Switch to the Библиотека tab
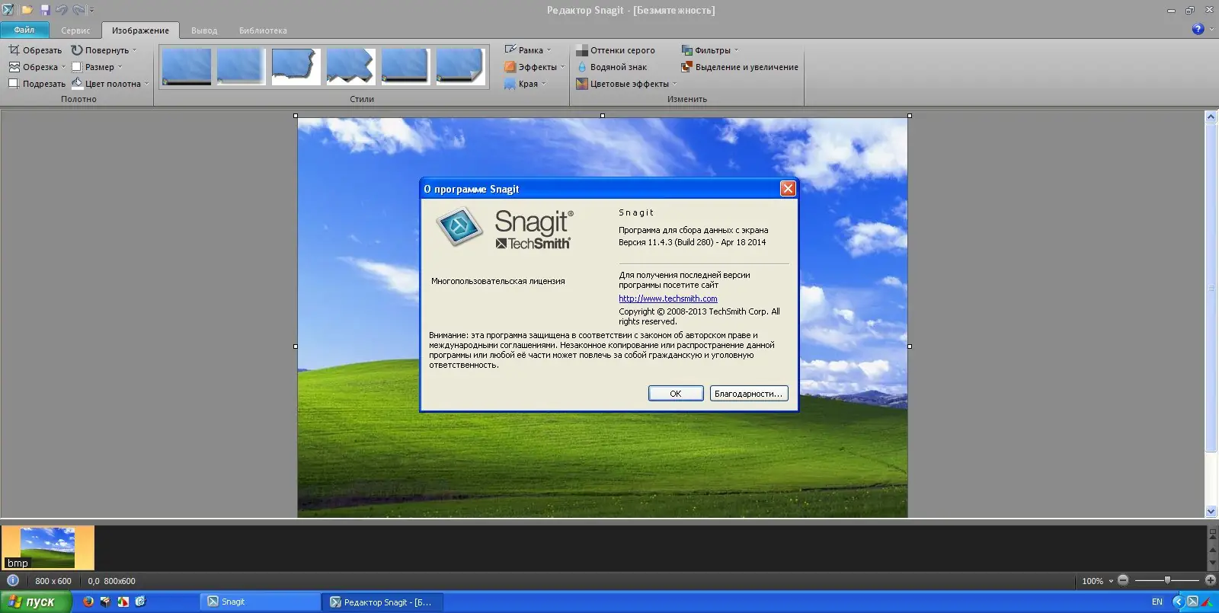The image size is (1219, 613). pos(263,30)
